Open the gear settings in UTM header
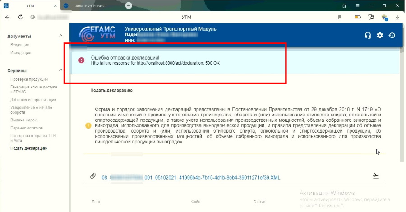 [x=379, y=35]
